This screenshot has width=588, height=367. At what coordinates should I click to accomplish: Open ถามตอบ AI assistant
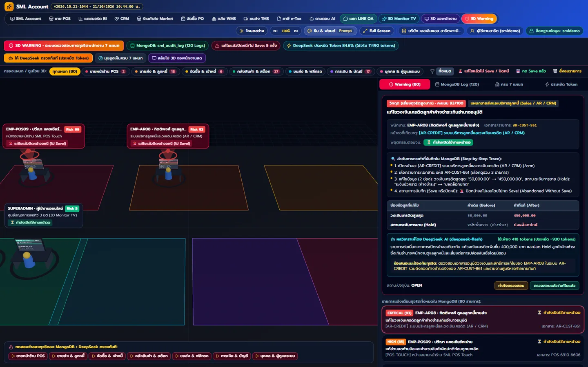click(322, 19)
